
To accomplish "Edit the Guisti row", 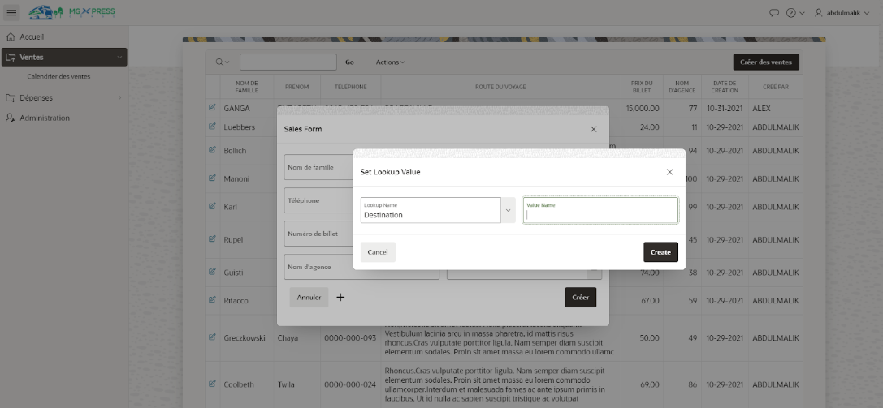I will [x=212, y=272].
